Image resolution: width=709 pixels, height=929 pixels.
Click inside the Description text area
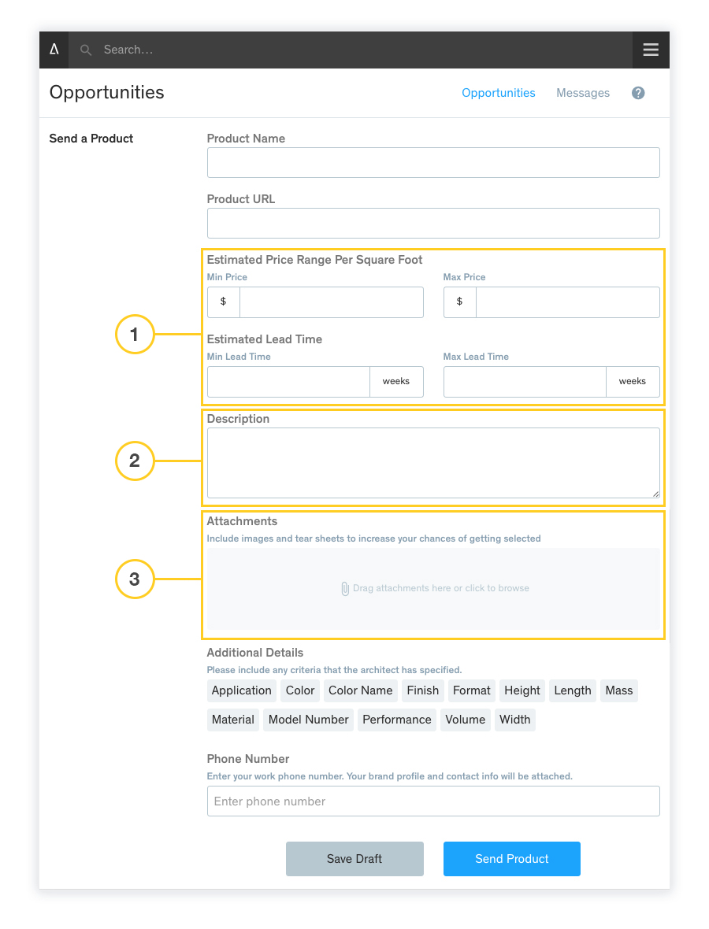coord(432,463)
